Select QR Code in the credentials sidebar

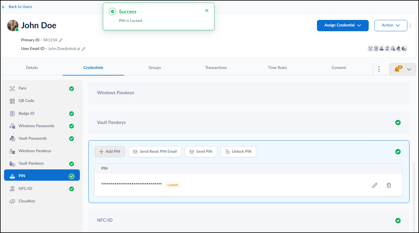click(42, 101)
